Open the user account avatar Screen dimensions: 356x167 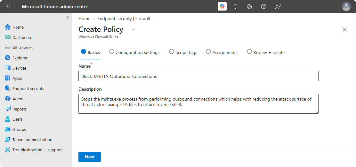pos(346,6)
